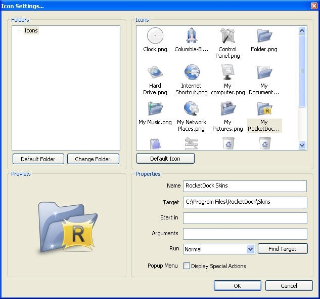Viewport: 320px width, 299px height.
Task: Pick the Control Panel.png icon
Action: tap(227, 36)
